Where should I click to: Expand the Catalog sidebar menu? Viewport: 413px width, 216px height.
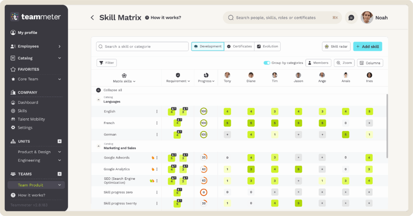tap(60, 58)
